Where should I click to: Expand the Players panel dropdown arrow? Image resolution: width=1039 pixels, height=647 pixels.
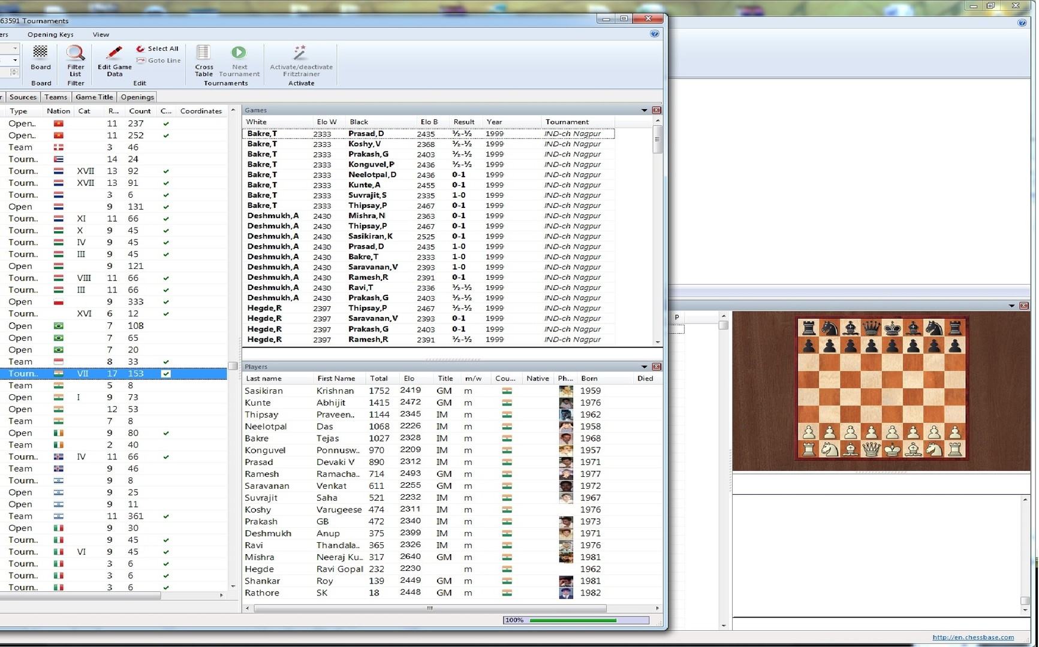(644, 367)
